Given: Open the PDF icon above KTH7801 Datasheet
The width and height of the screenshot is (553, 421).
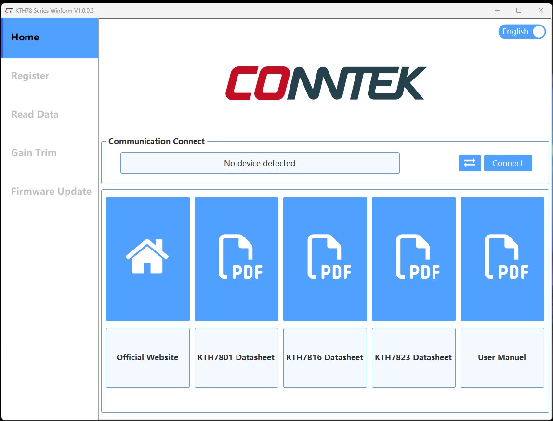Looking at the screenshot, I should point(236,259).
